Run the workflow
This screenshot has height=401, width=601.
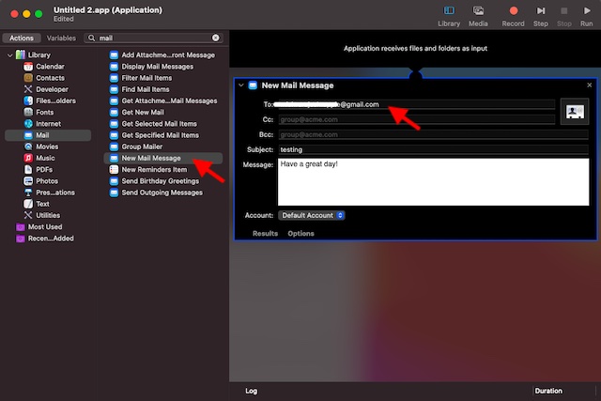coord(586,16)
